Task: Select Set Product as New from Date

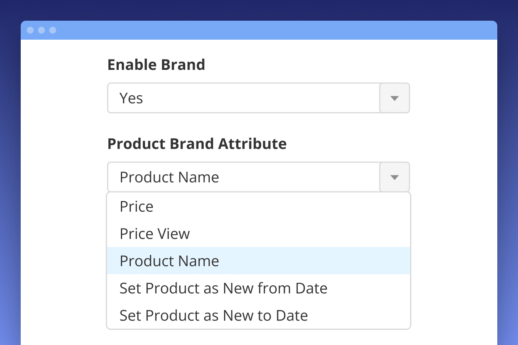Action: point(223,288)
